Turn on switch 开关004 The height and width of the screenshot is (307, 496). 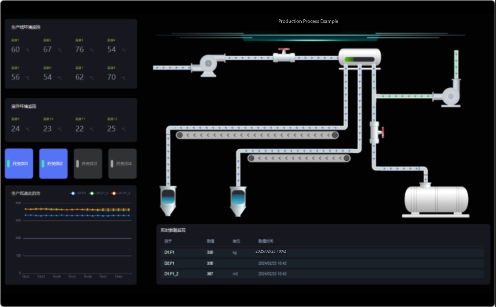[122, 164]
